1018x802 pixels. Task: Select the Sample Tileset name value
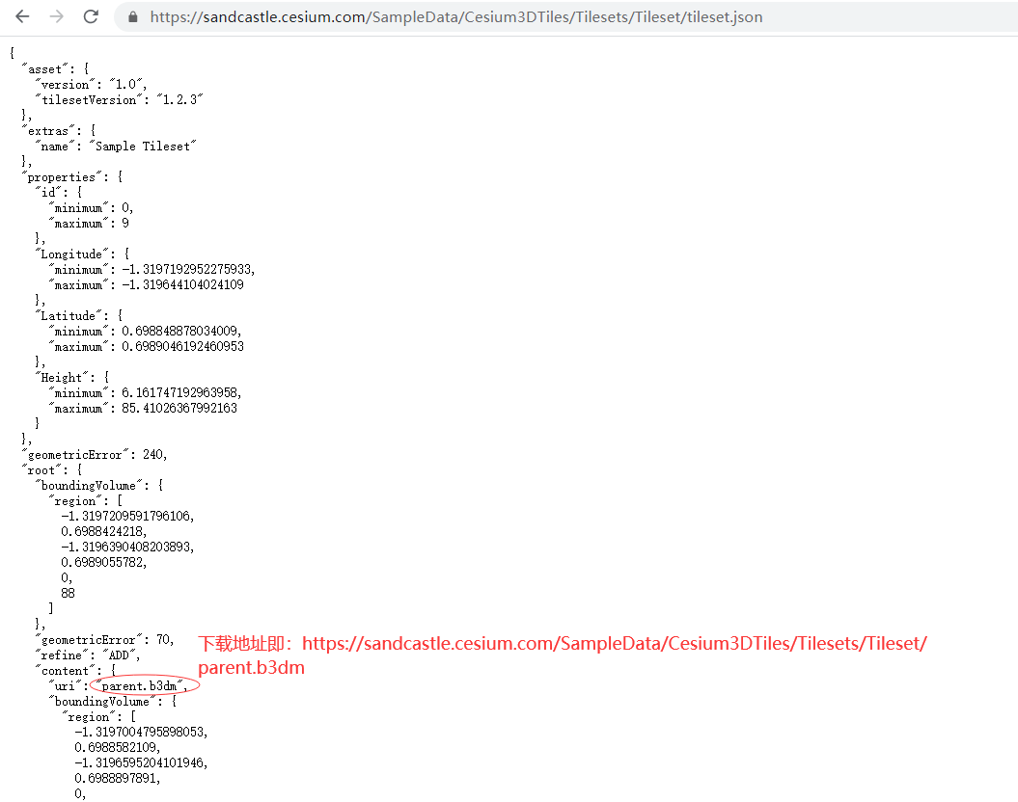[x=141, y=146]
